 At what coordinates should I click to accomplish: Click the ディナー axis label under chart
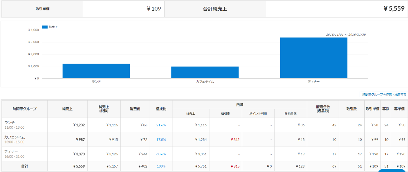click(x=314, y=82)
